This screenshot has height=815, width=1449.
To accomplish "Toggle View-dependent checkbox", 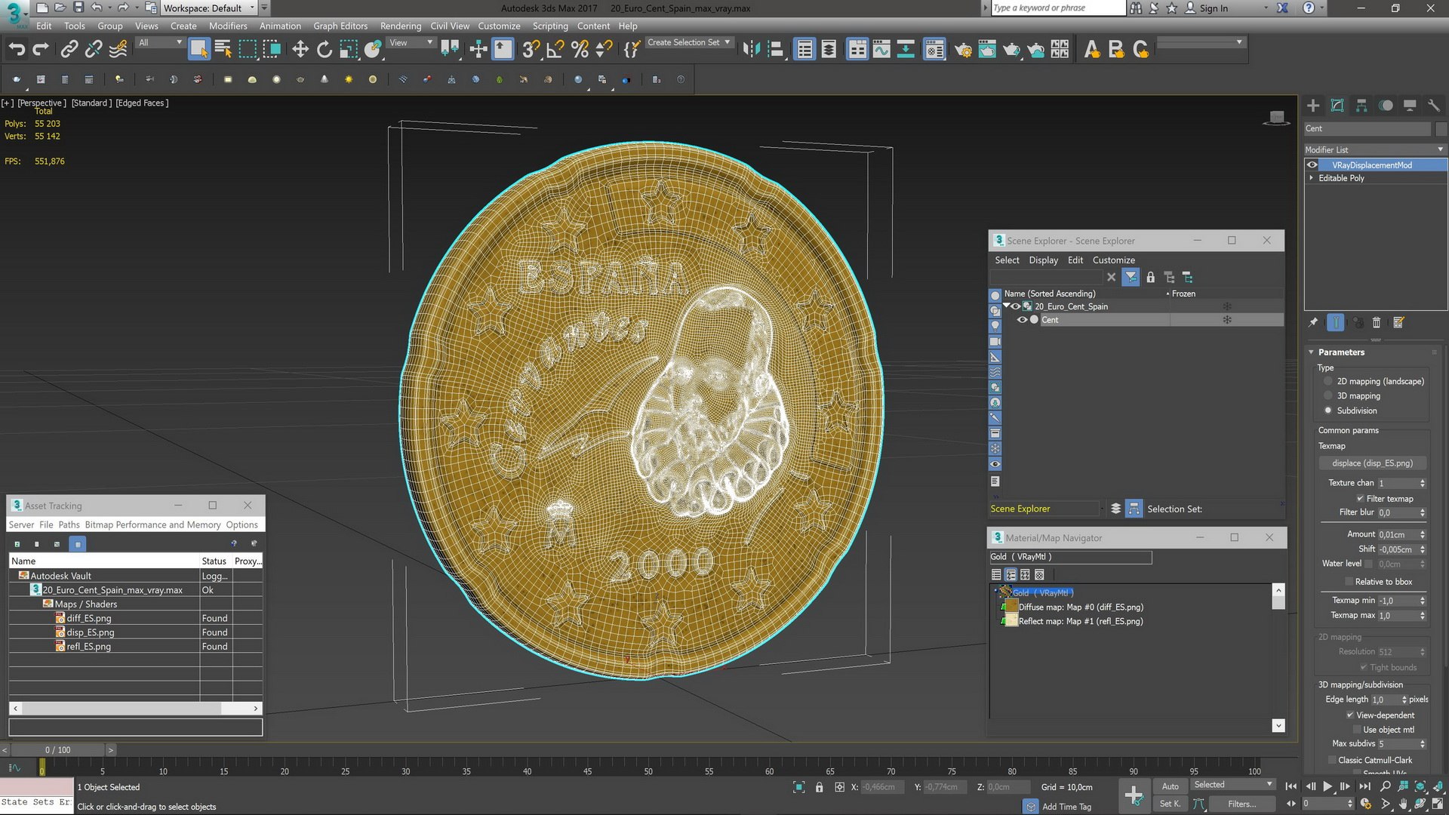I will (1350, 715).
